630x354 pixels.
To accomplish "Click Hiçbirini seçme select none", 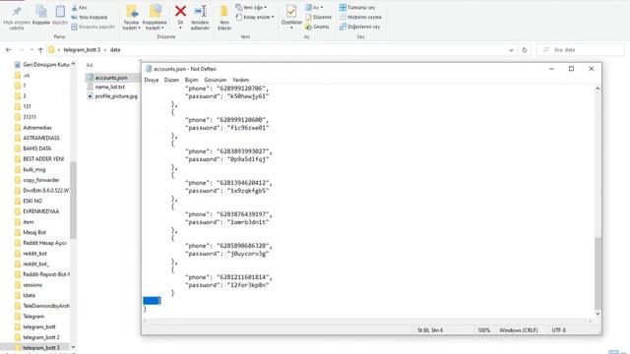I will point(360,18).
